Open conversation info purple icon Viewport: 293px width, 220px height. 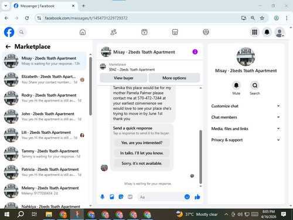point(195,52)
